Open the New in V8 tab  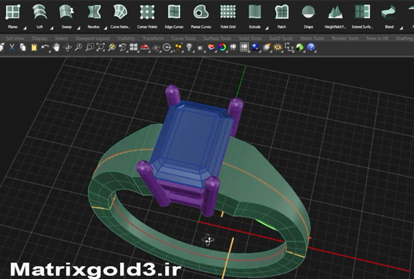click(377, 38)
